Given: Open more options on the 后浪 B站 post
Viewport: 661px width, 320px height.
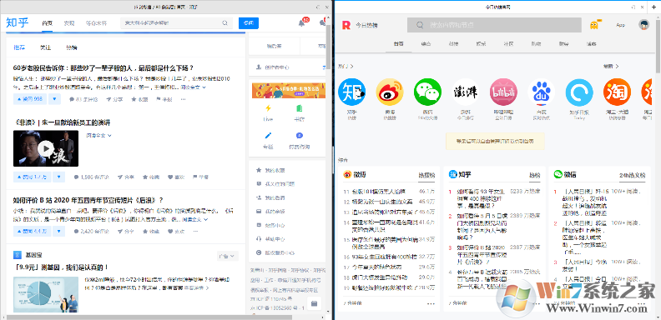Looking at the screenshot, I should pyautogui.click(x=194, y=231).
